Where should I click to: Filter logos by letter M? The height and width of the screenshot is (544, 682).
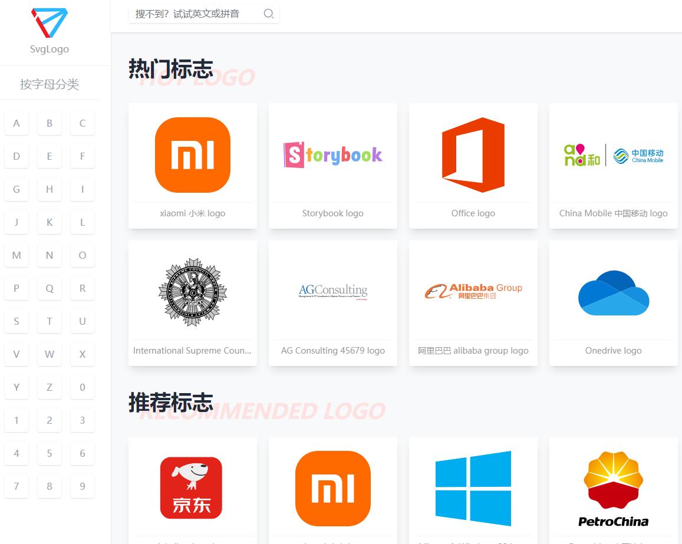click(17, 255)
